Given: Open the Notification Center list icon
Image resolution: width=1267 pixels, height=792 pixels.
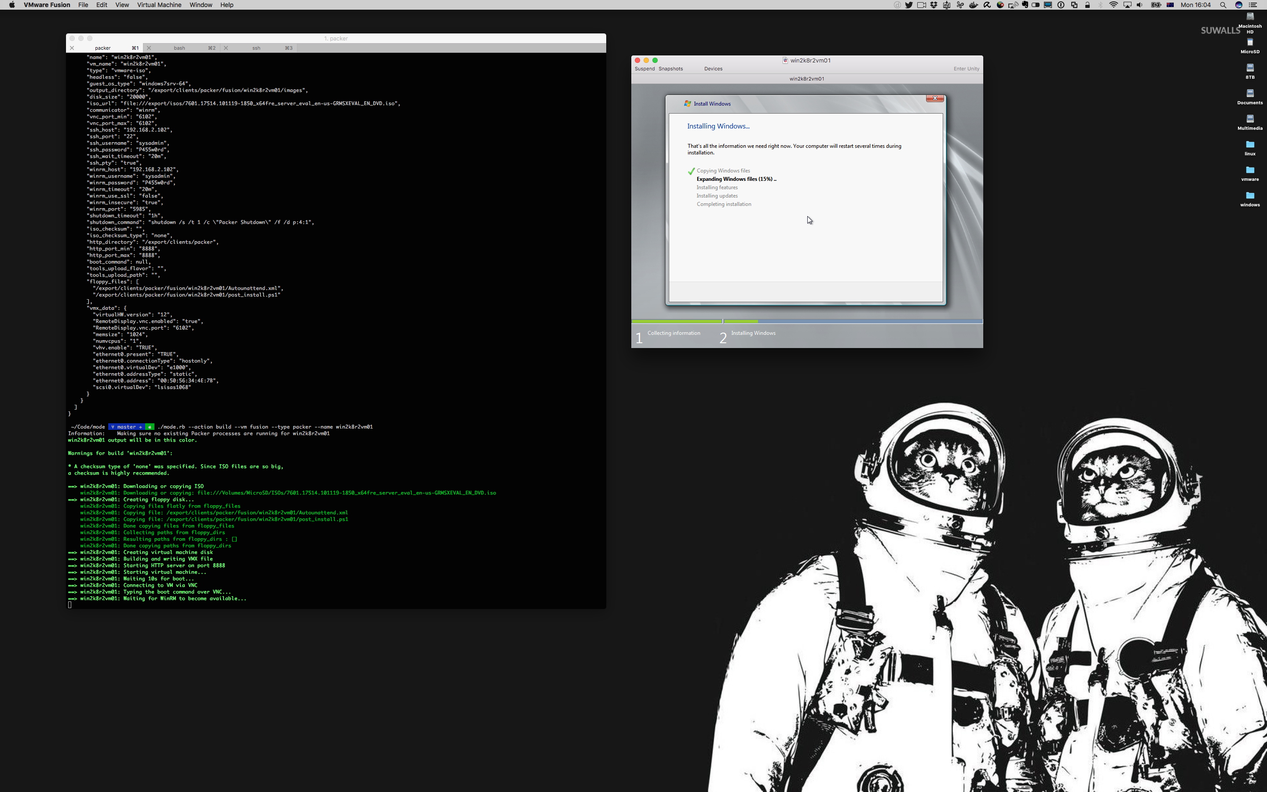Looking at the screenshot, I should [x=1253, y=5].
